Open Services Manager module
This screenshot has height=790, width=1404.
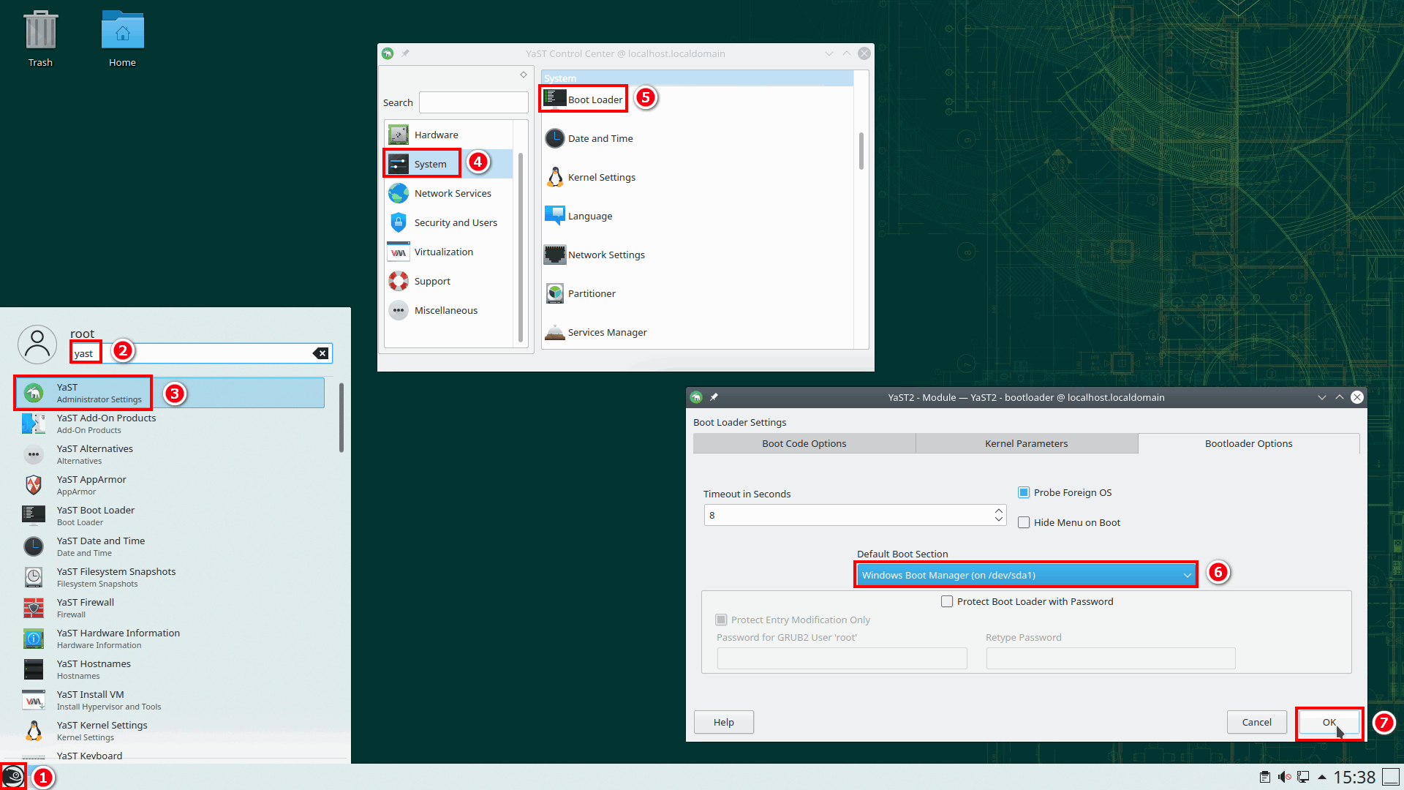pyautogui.click(x=595, y=332)
